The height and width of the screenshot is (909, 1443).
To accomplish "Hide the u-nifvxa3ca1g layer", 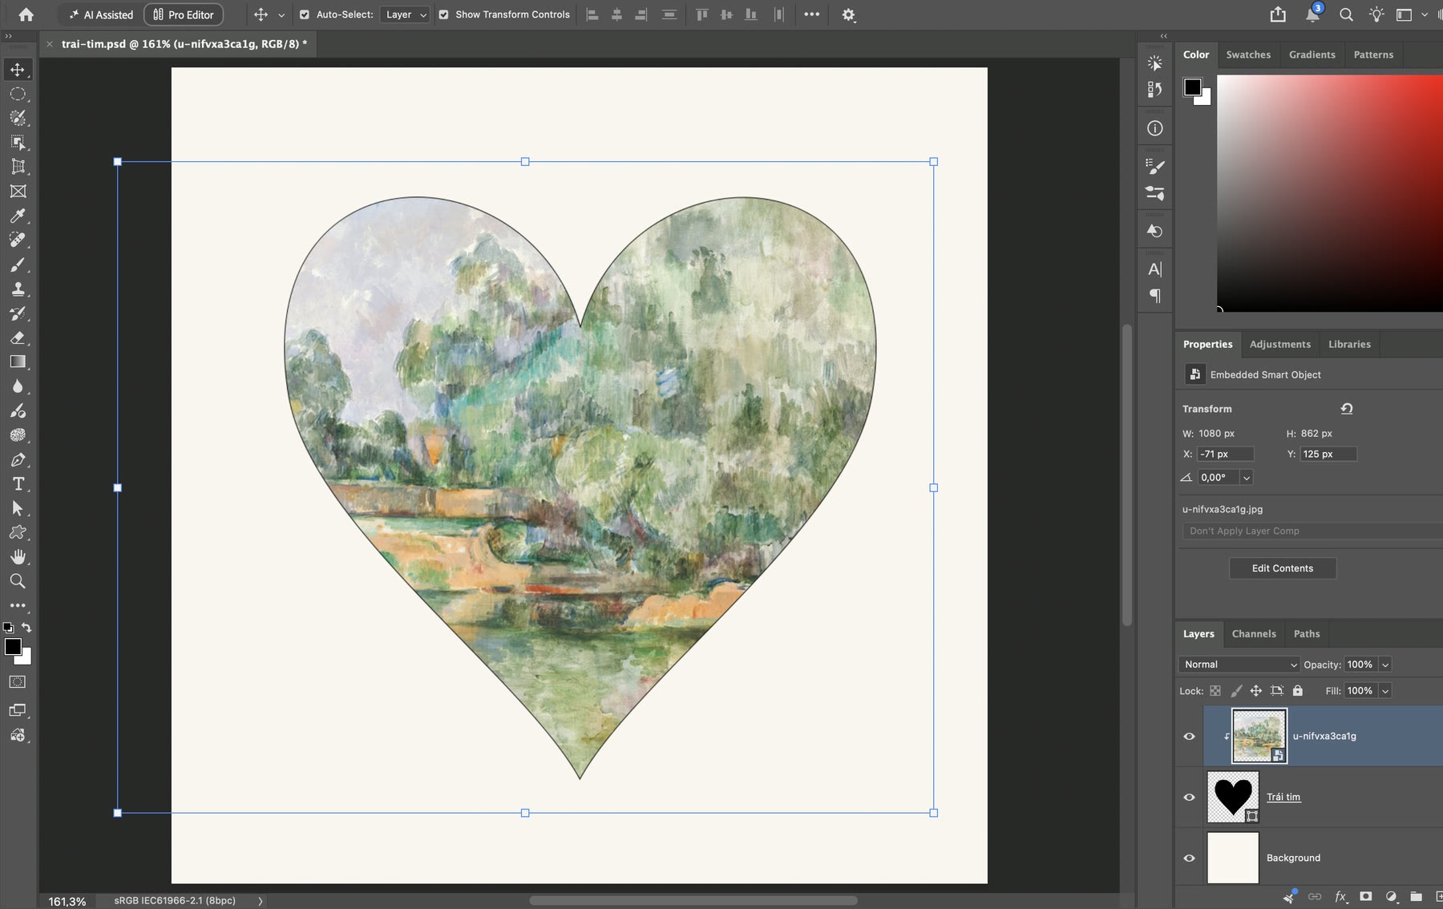I will [1190, 737].
